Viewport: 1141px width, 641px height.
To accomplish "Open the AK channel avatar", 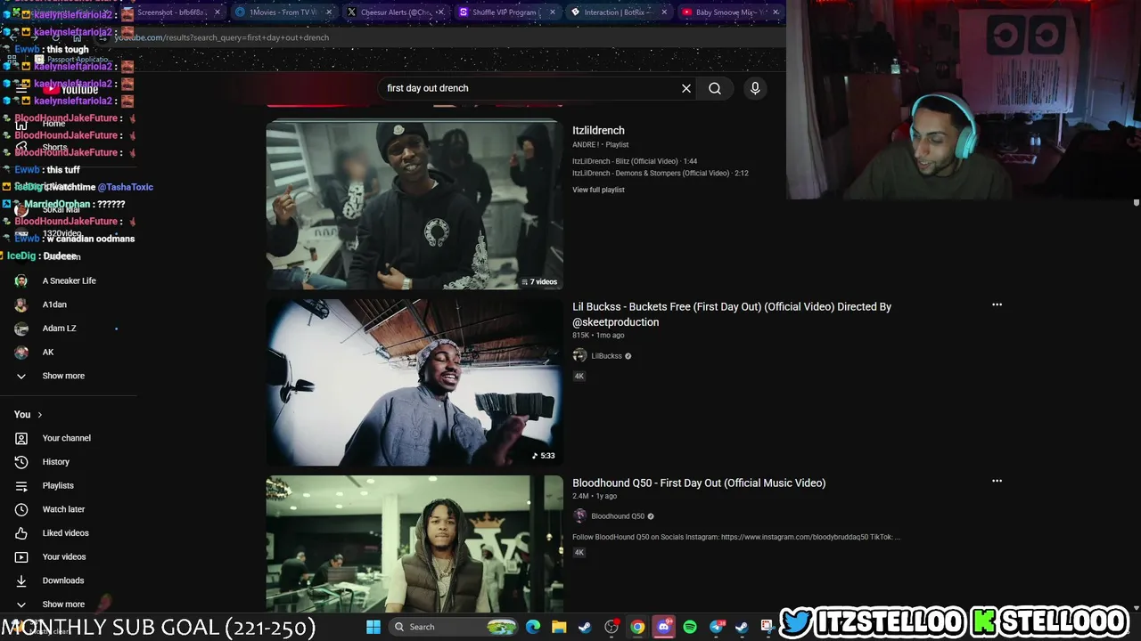I will (21, 352).
